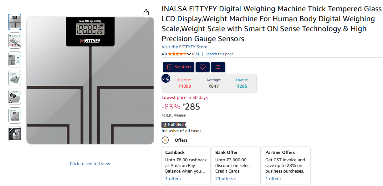Viewport: 383px width, 186px height.
Task: Visit the FITTYFY Store link
Action: 184,47
